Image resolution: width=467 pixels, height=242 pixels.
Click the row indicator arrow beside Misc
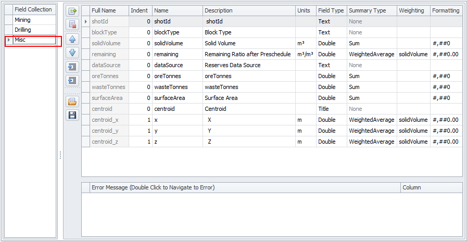[x=8, y=40]
